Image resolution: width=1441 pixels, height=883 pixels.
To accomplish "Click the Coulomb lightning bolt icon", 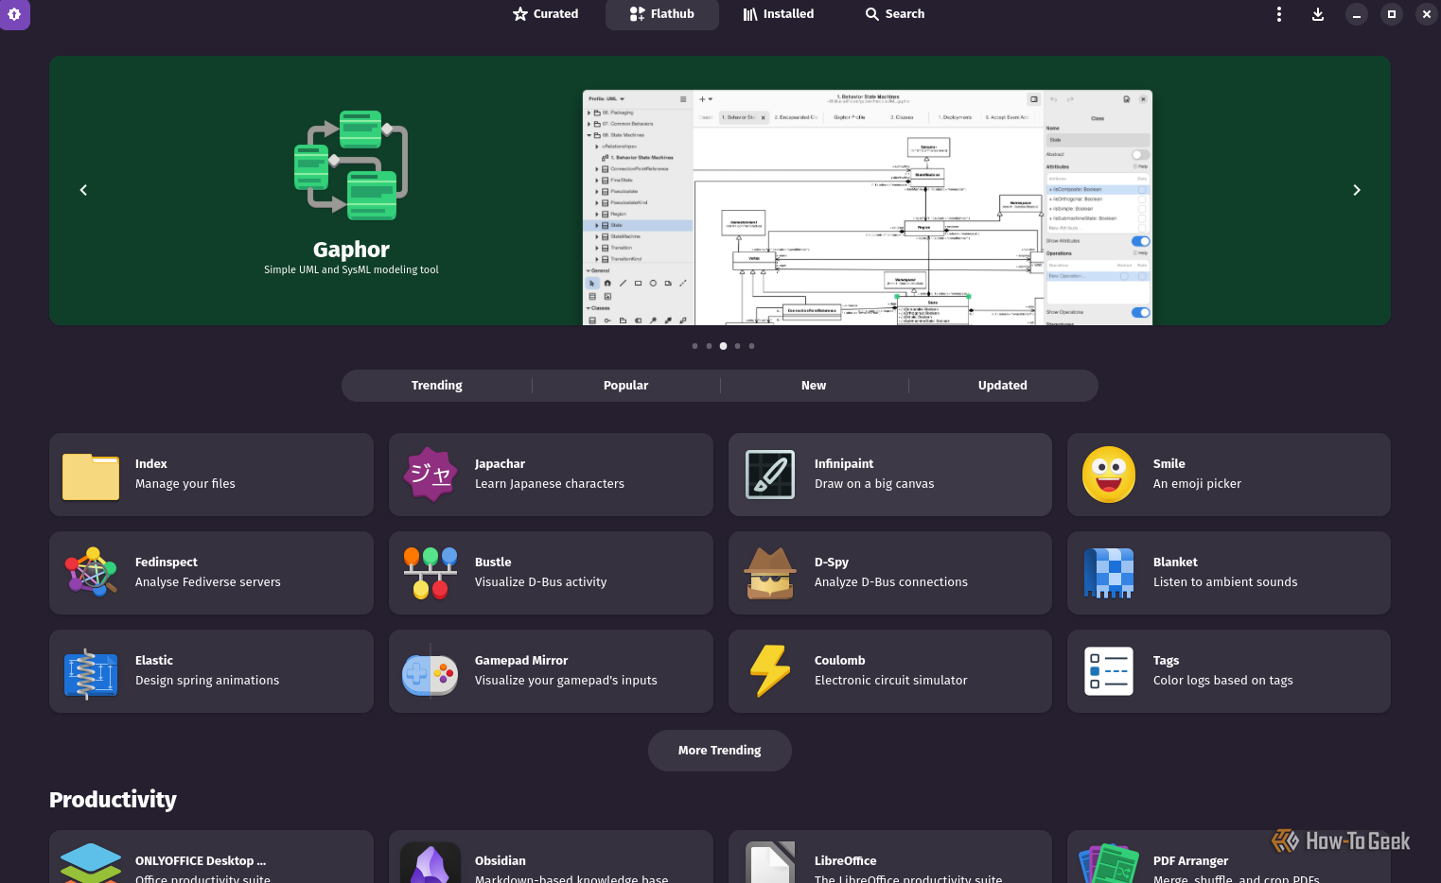I will [x=770, y=671].
